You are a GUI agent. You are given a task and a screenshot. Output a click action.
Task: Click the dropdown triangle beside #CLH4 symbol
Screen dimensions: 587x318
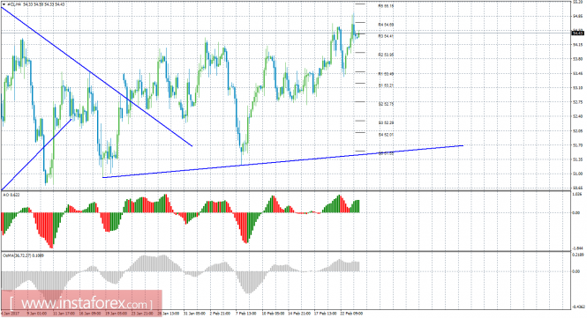[x=4, y=4]
